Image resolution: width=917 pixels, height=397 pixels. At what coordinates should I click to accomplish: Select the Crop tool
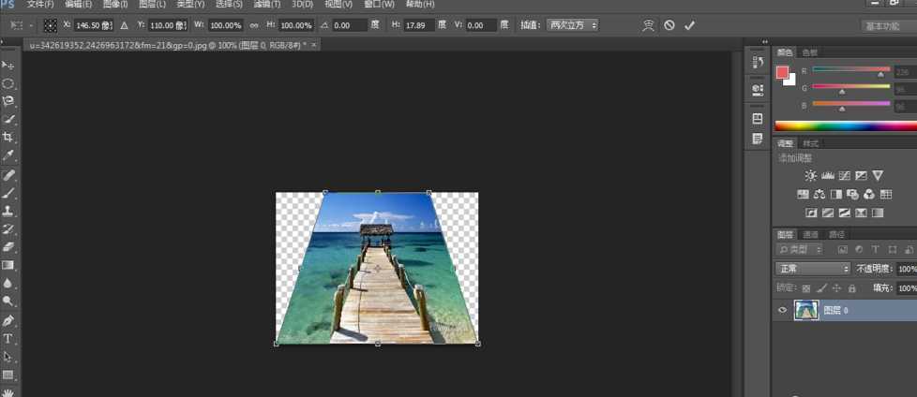8,138
